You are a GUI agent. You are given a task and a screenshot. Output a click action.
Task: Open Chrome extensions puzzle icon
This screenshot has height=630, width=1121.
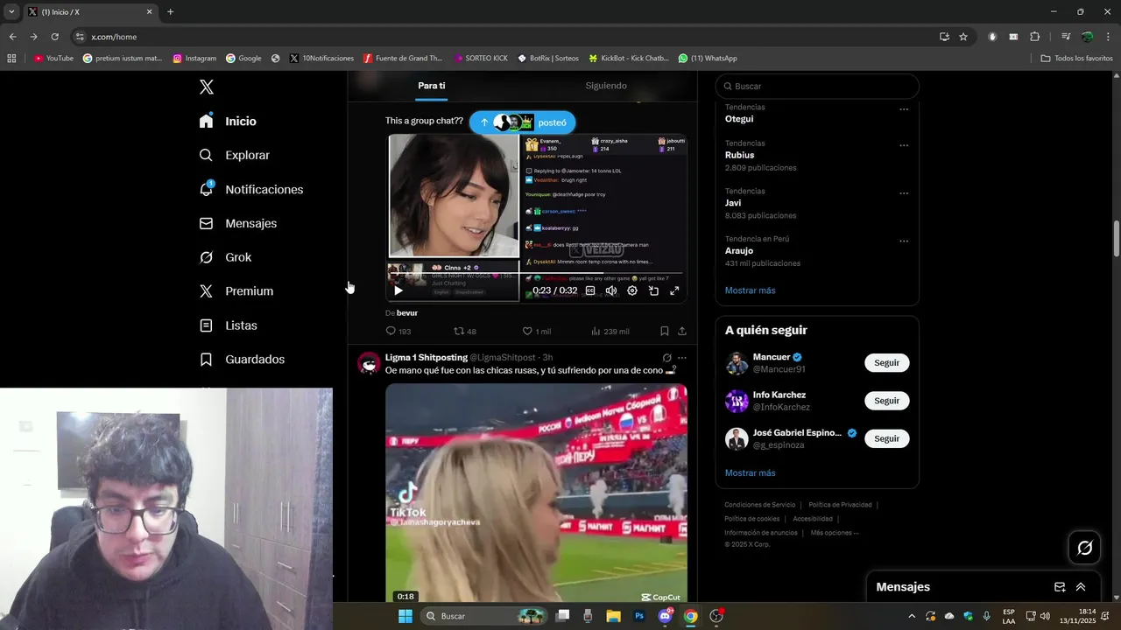[1034, 37]
